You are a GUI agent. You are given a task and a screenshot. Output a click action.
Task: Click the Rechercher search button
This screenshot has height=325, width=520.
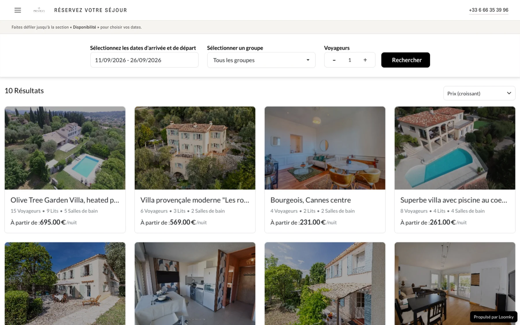pos(406,60)
